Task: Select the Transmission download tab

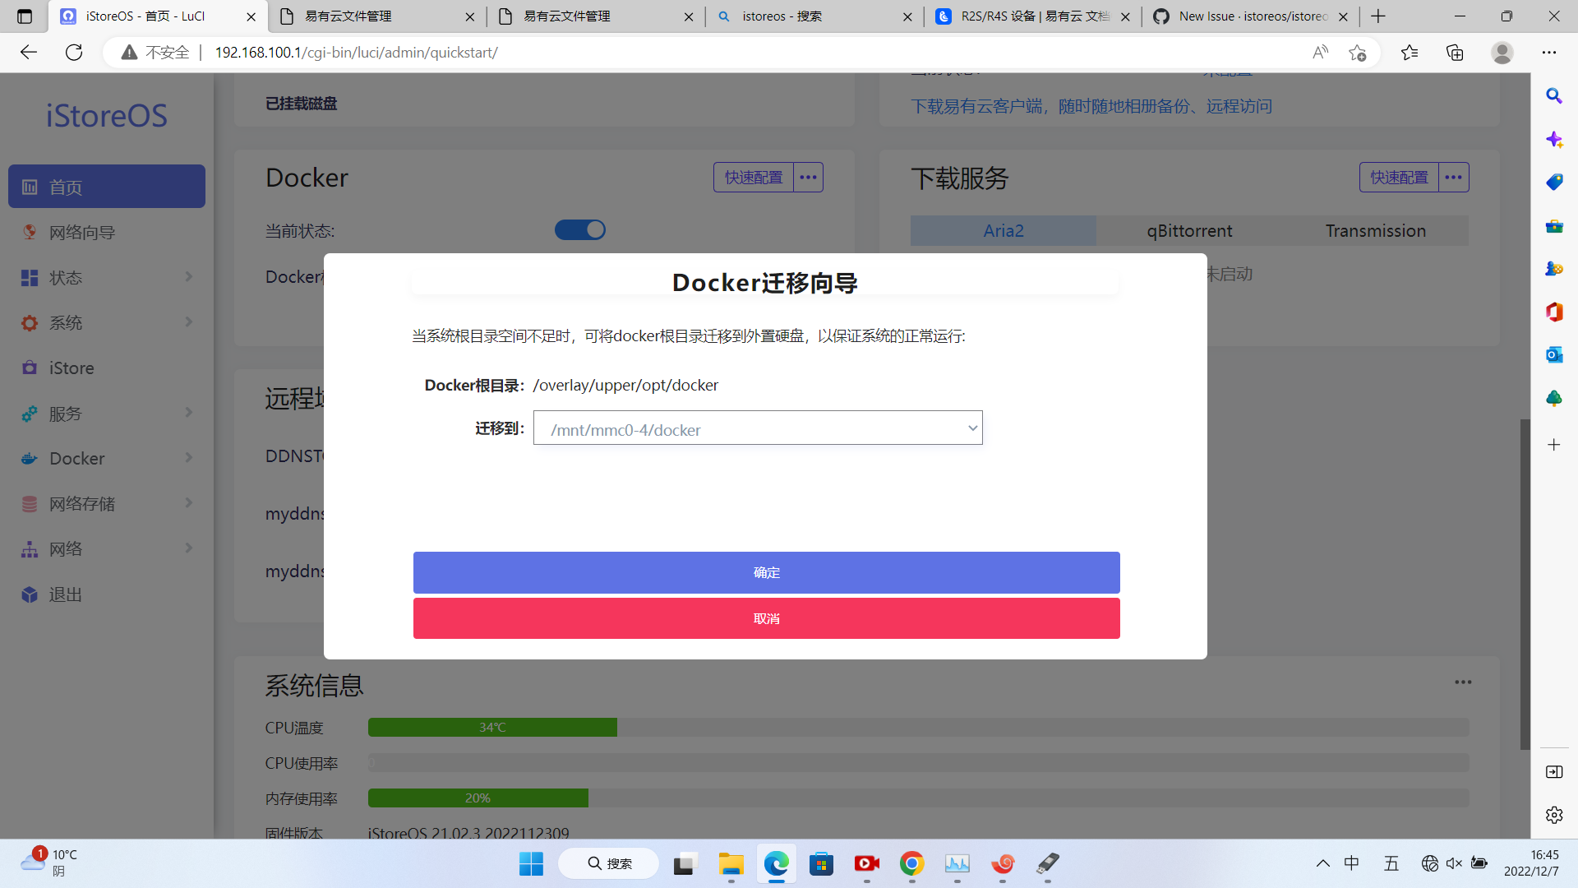Action: pyautogui.click(x=1375, y=230)
